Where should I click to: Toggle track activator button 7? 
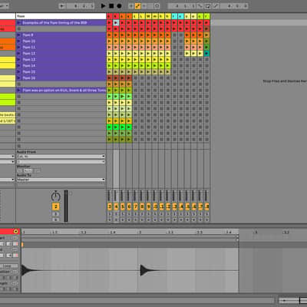pyautogui.click(x=135, y=206)
